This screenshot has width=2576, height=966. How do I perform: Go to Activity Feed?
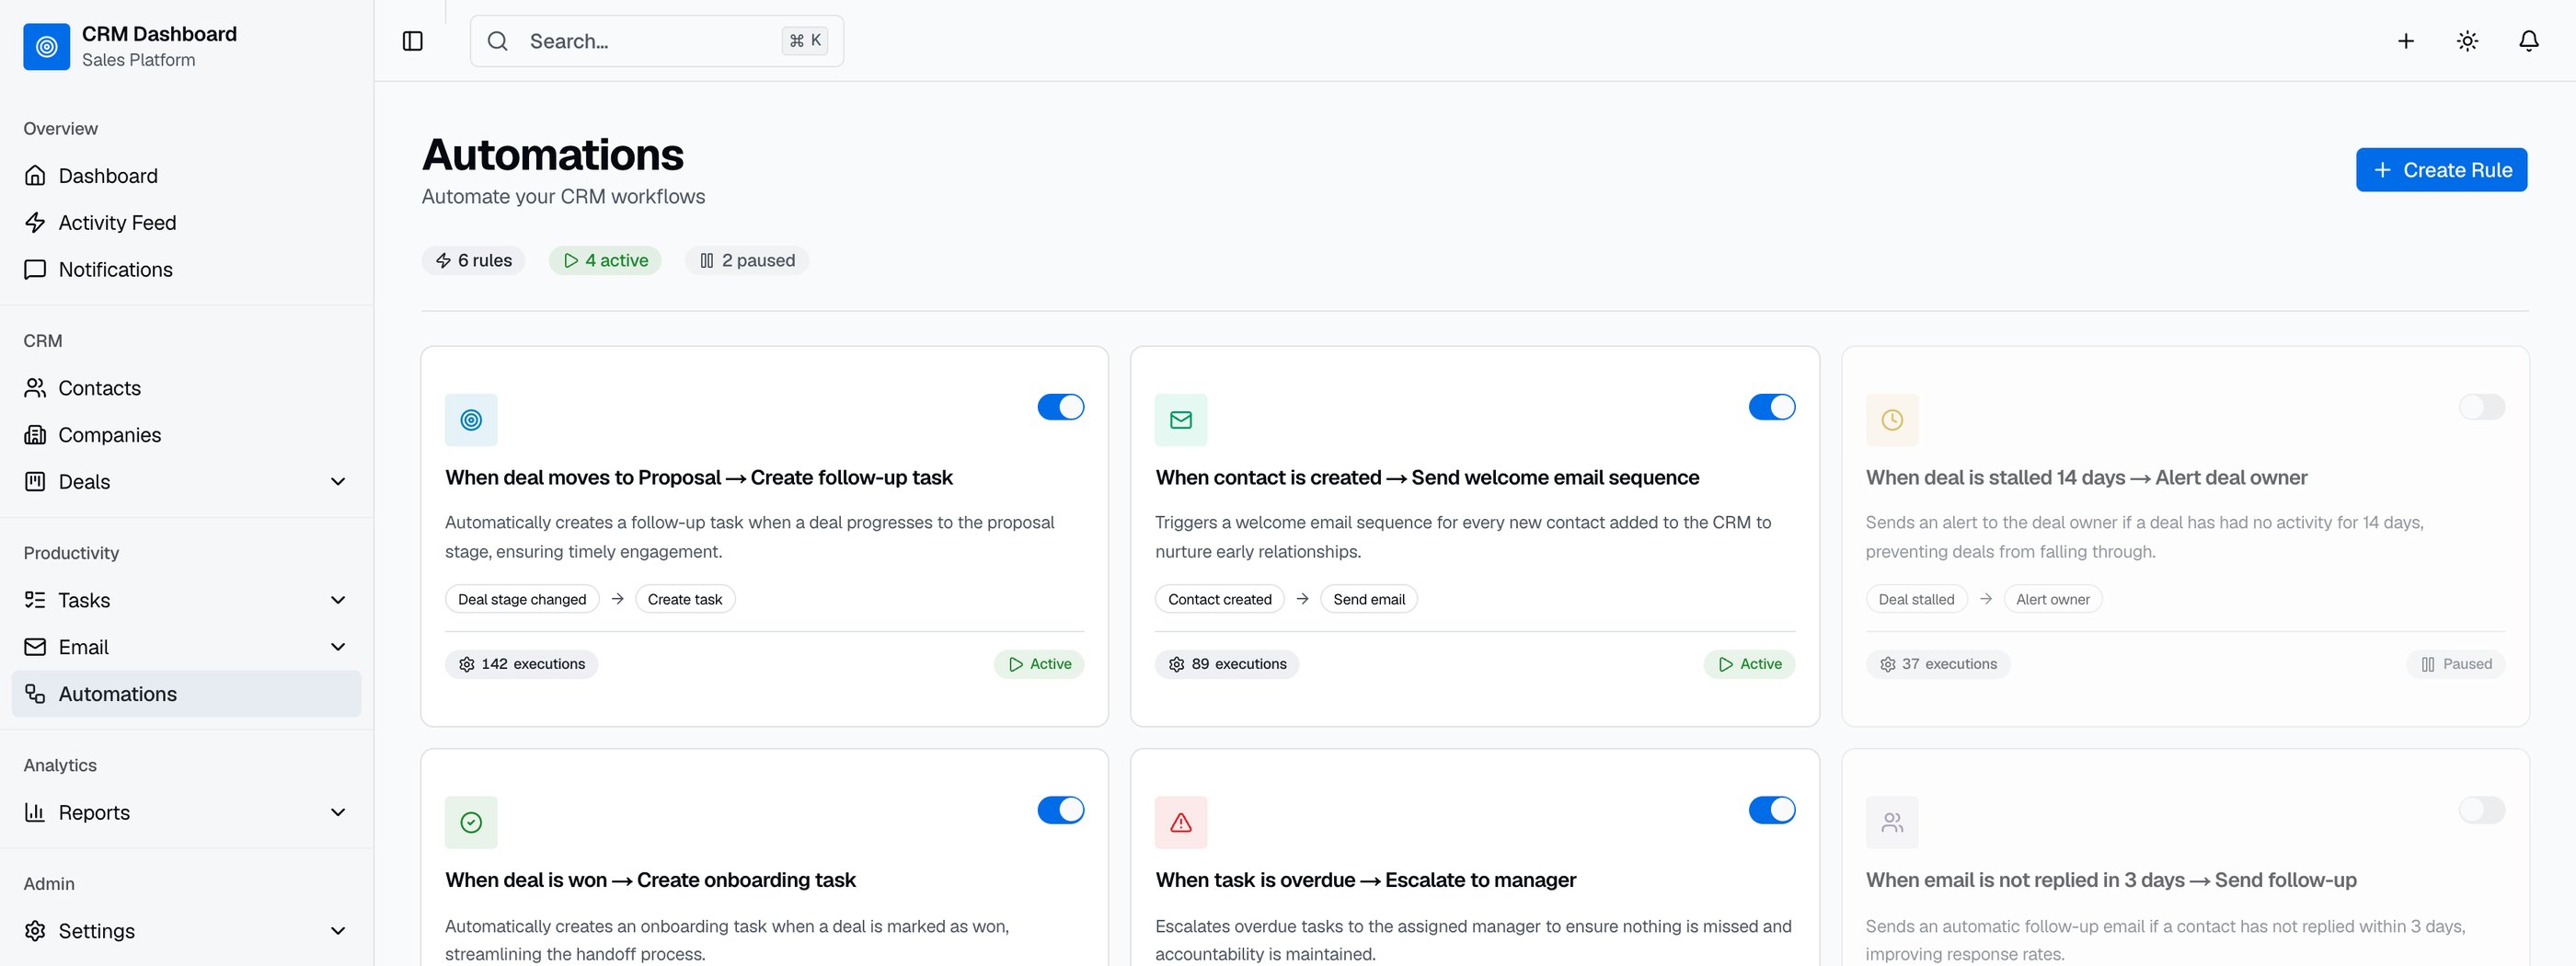click(186, 222)
